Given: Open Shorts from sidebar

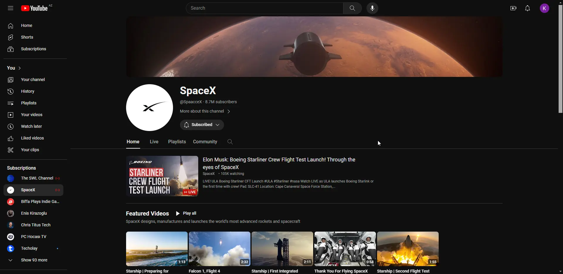Looking at the screenshot, I should [x=33, y=37].
